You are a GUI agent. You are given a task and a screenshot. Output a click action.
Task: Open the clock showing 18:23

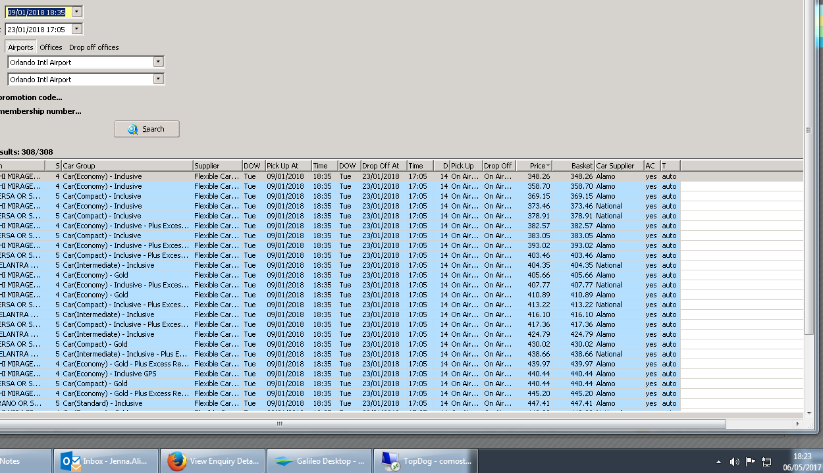802,461
